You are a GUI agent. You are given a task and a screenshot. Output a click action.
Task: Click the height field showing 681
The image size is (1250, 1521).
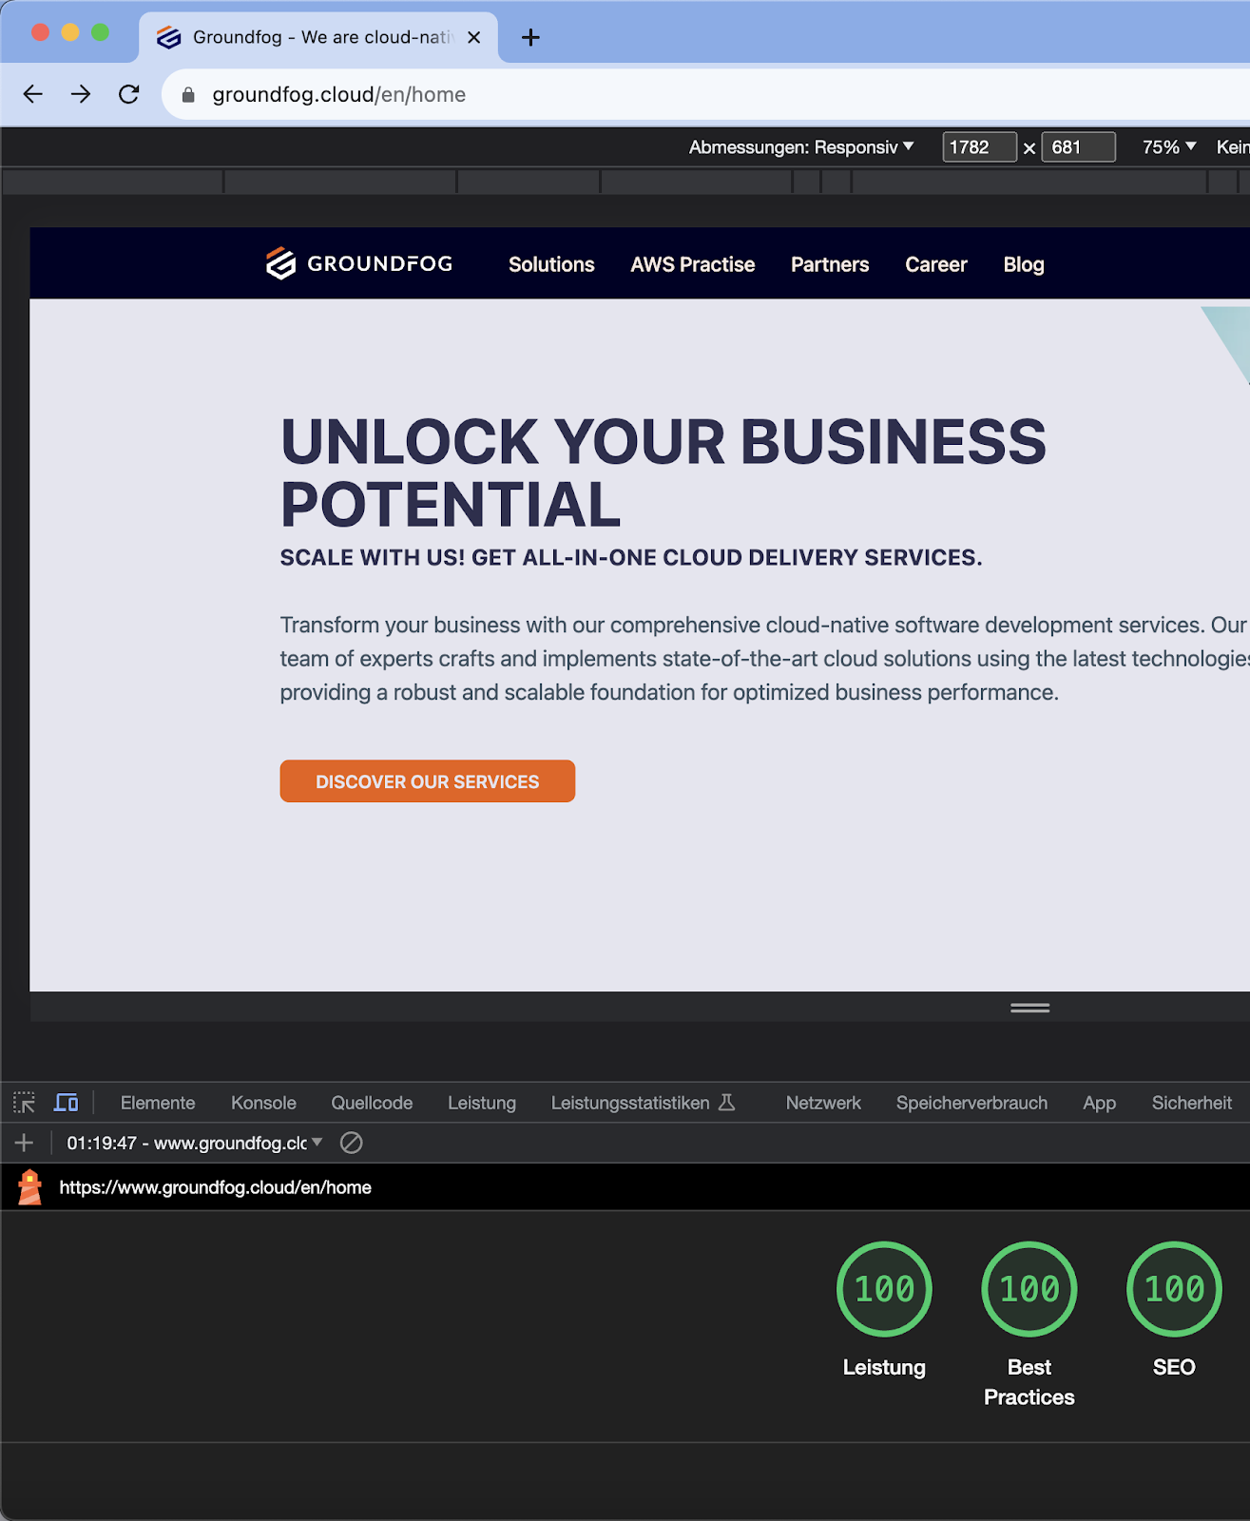[x=1078, y=147]
